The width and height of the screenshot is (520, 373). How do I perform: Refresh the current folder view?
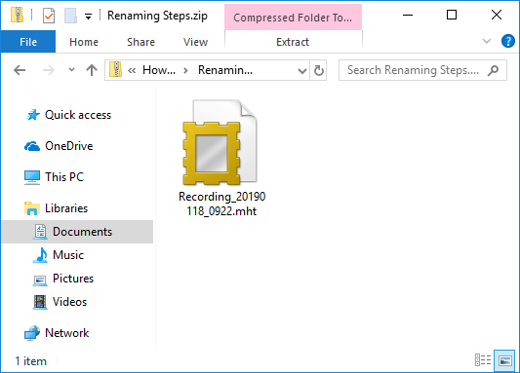click(319, 70)
